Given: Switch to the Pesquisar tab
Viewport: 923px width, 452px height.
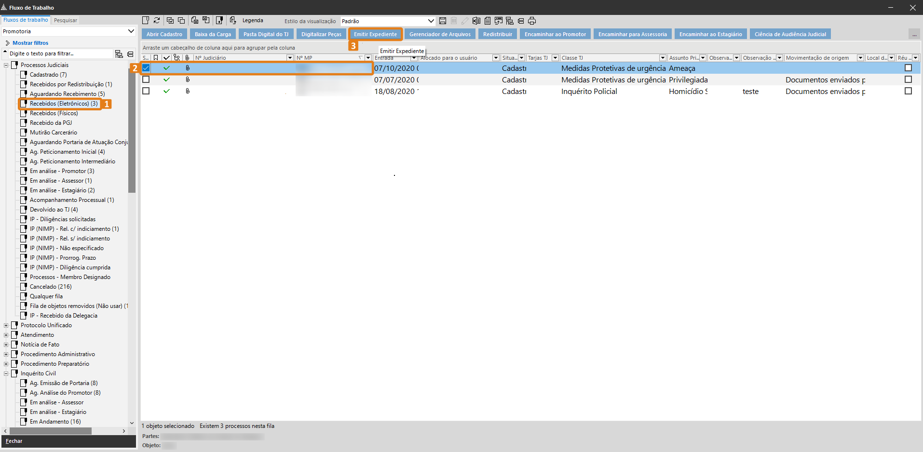Looking at the screenshot, I should [x=65, y=20].
